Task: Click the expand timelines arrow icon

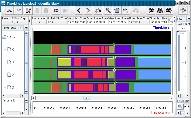Action: coord(56,11)
